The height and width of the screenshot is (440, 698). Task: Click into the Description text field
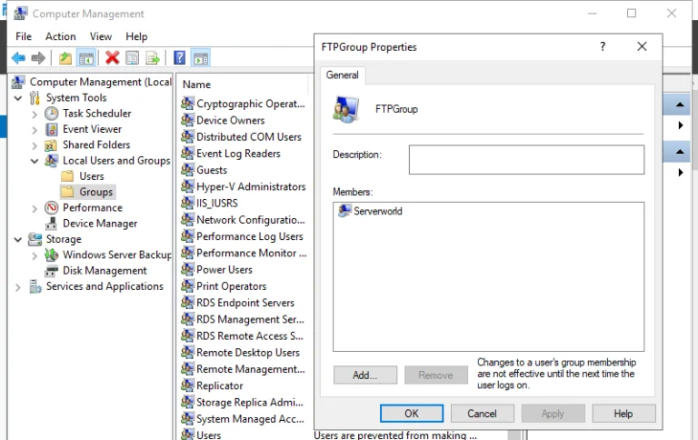pos(526,159)
